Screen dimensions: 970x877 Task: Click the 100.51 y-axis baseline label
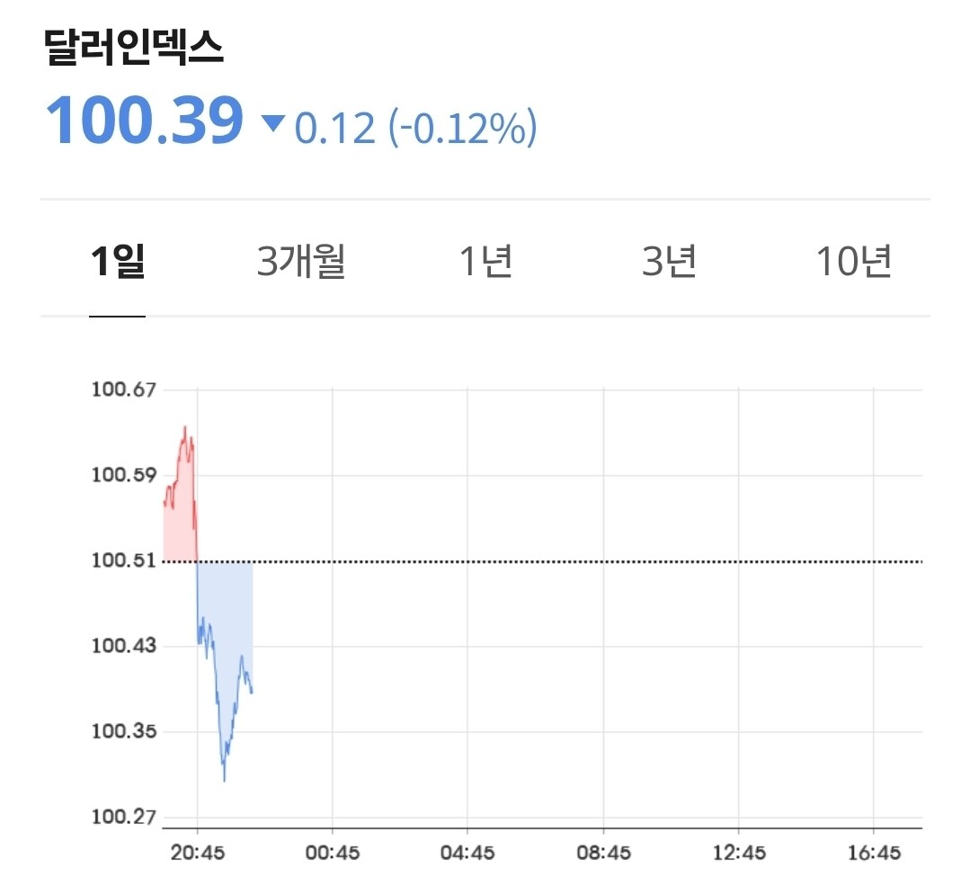tap(124, 561)
